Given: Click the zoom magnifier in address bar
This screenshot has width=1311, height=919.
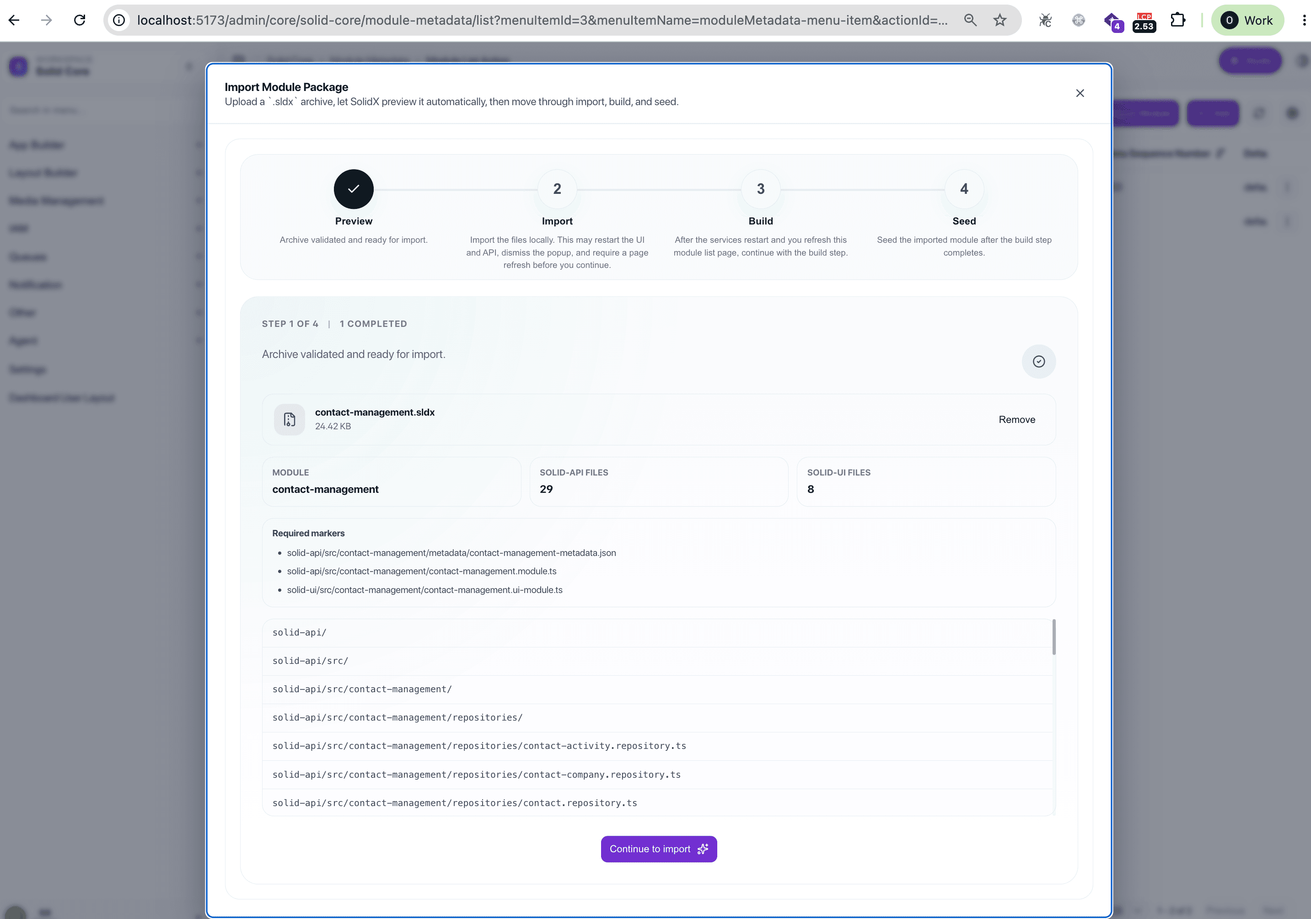Looking at the screenshot, I should coord(970,21).
